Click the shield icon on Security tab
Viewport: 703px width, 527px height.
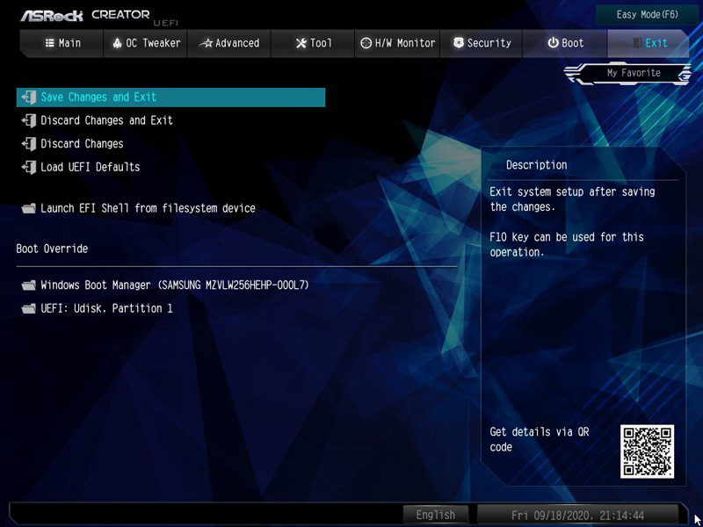458,42
